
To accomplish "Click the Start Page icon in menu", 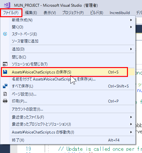I will (5, 34).
